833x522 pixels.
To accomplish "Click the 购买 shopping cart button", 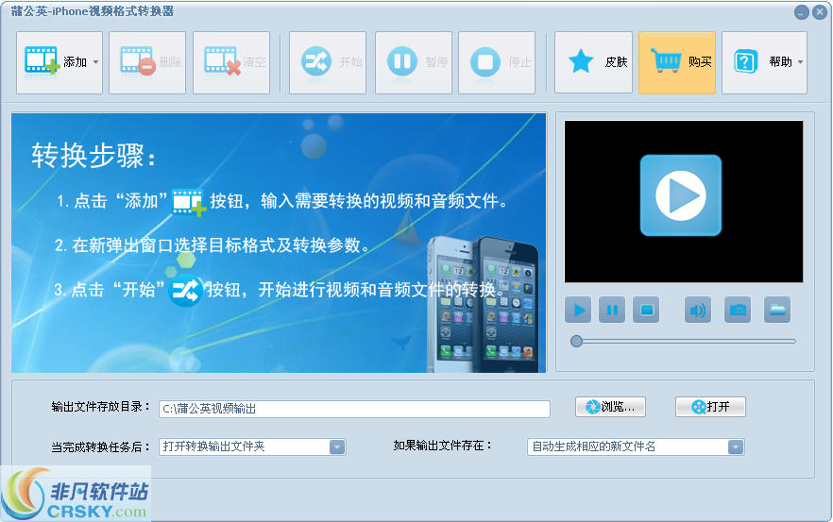I will coord(677,62).
